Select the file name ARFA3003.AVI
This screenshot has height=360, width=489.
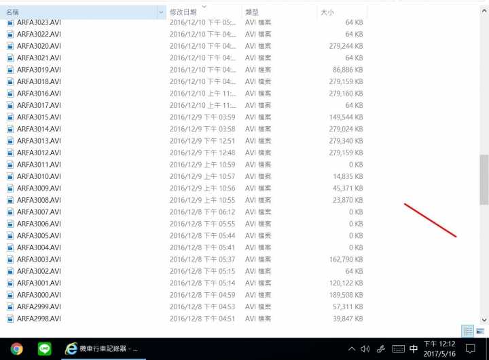point(39,260)
